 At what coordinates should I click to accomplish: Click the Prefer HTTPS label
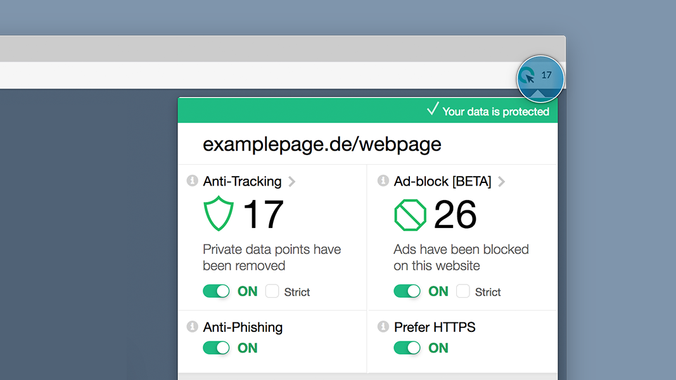pos(435,327)
